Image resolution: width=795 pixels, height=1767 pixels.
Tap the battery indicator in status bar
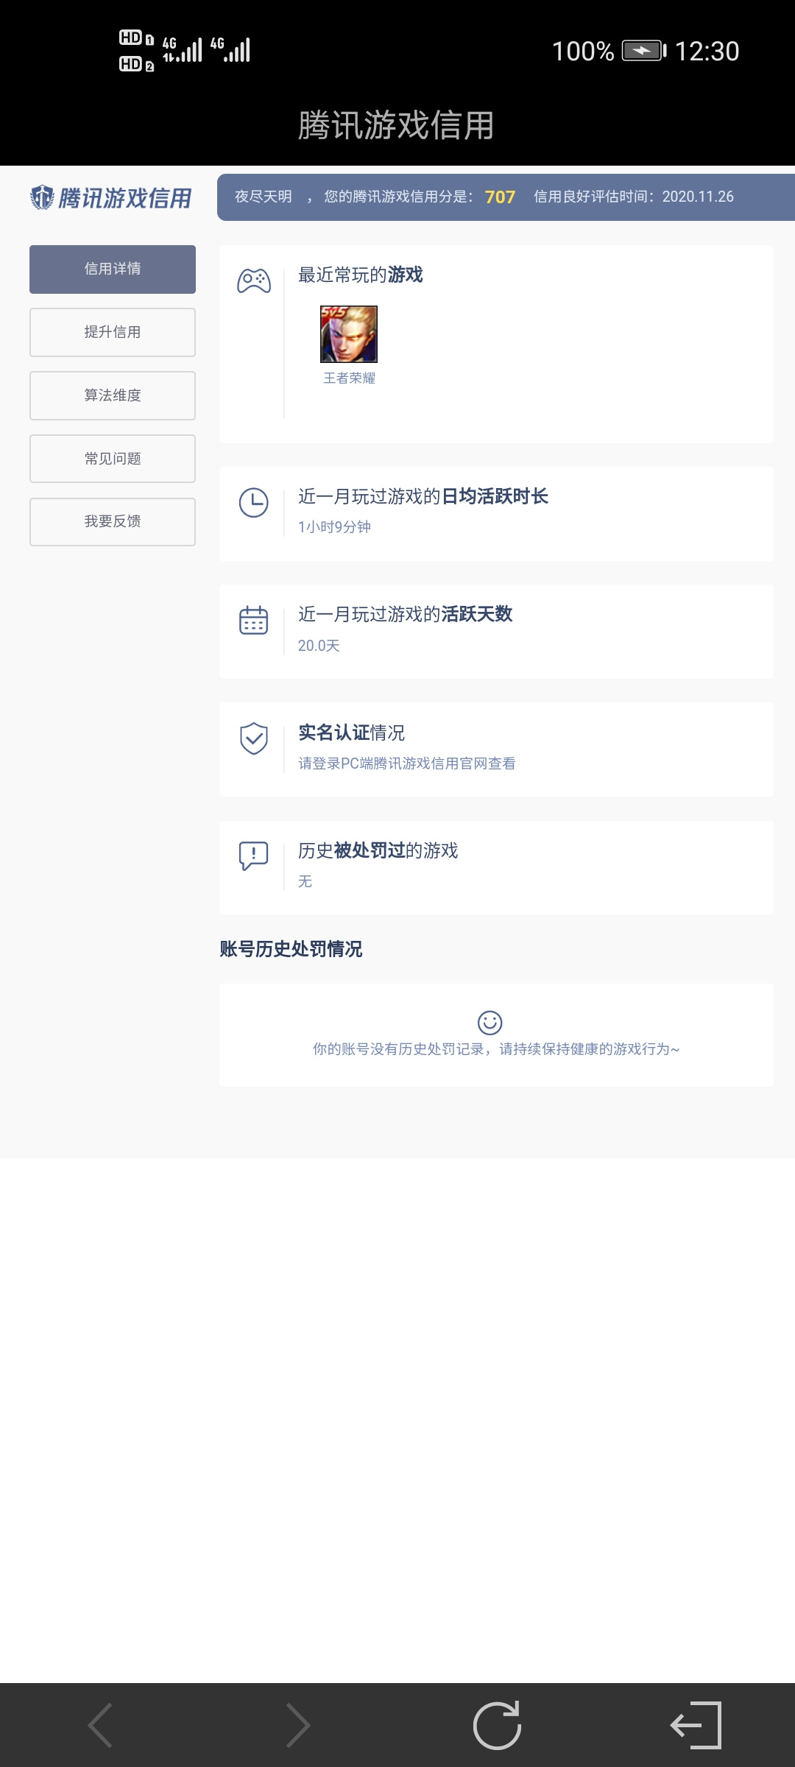pyautogui.click(x=644, y=51)
